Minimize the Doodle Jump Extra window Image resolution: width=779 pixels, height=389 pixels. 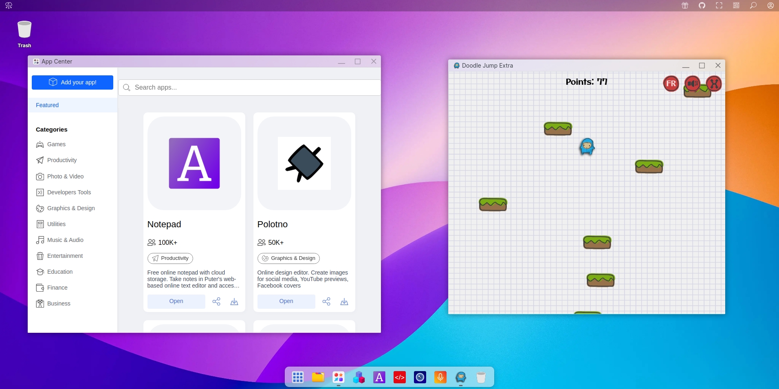click(x=686, y=66)
